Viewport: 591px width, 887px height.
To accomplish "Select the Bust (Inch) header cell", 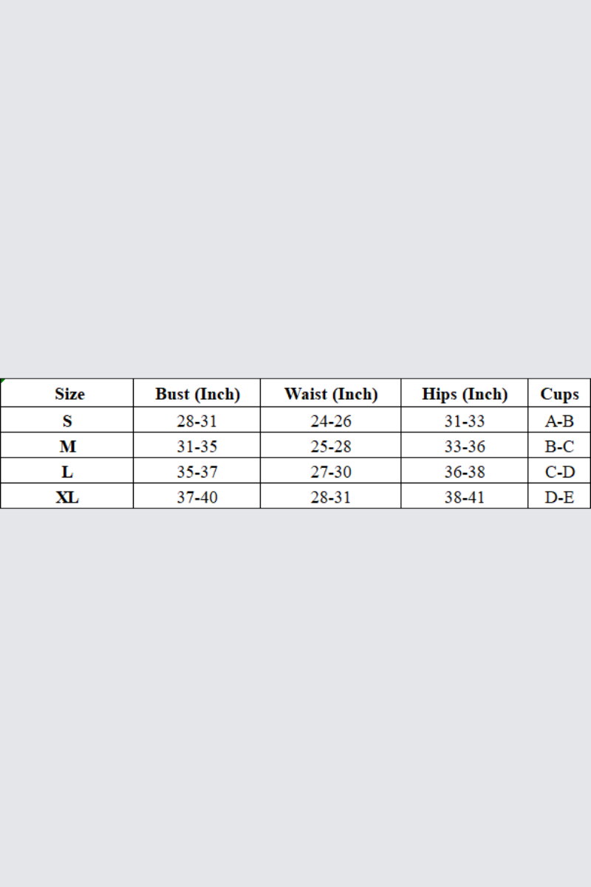I will (x=197, y=394).
